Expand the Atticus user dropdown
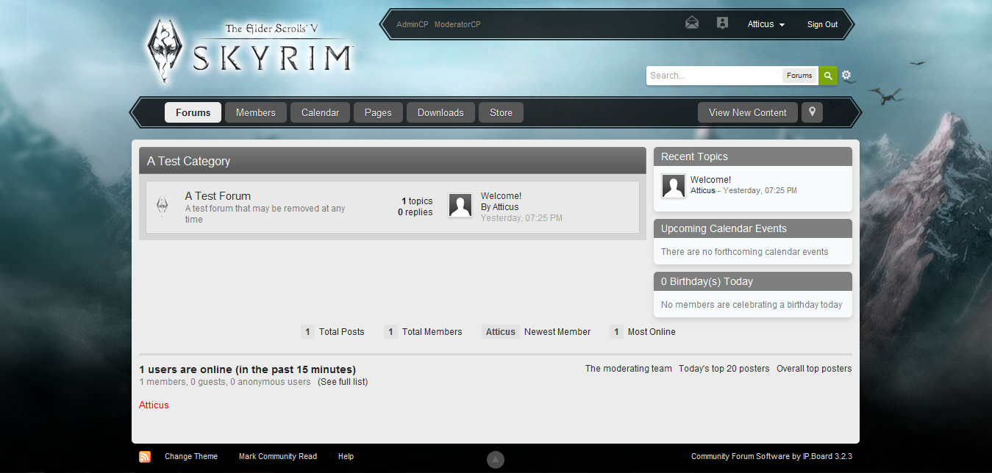992x473 pixels. [x=766, y=24]
